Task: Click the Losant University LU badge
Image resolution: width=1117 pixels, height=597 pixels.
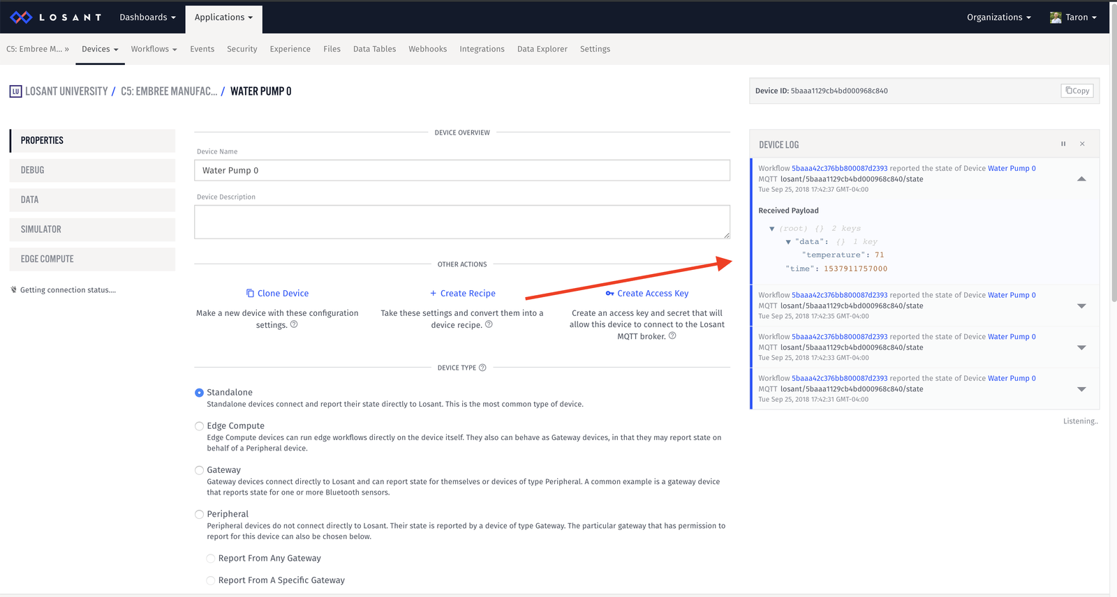Action: coord(15,91)
